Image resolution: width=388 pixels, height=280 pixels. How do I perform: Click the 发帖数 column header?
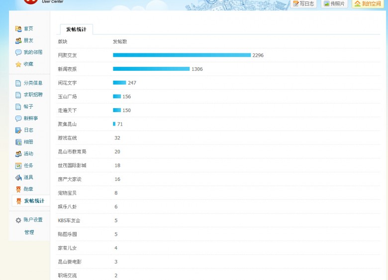120,41
